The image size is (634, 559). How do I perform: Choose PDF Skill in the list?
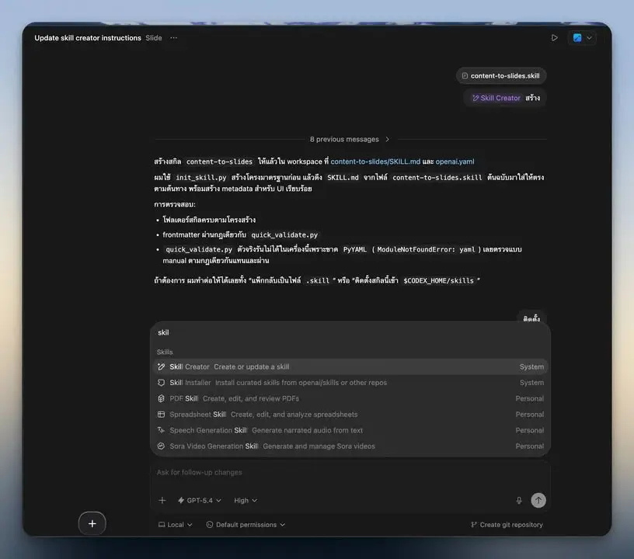(350, 398)
